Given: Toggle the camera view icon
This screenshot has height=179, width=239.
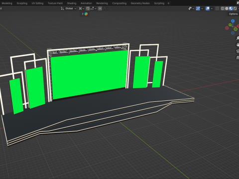Looking at the screenshot, I should [x=238, y=51].
